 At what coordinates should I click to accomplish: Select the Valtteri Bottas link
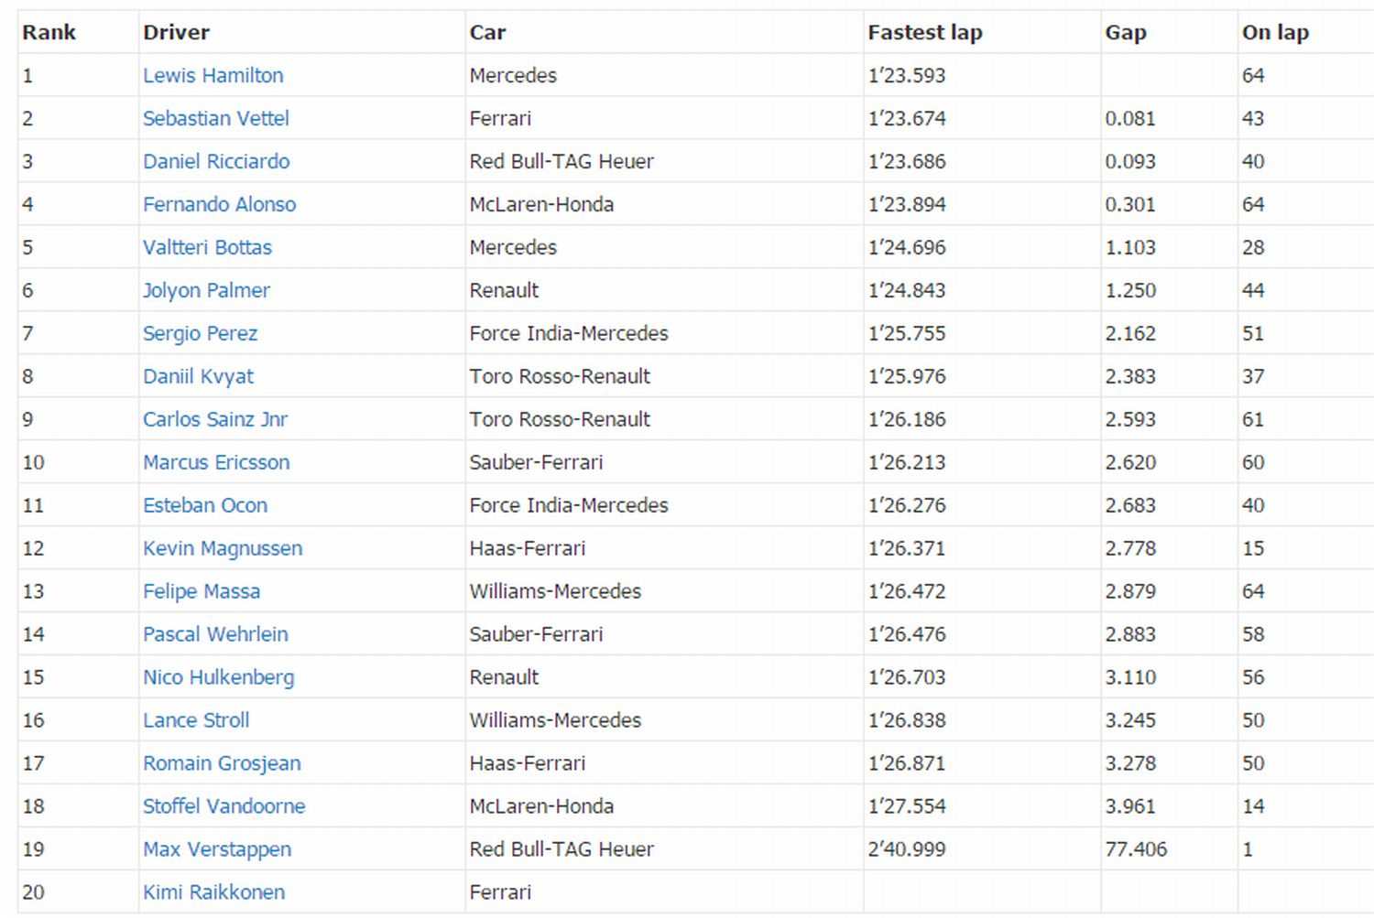208,247
